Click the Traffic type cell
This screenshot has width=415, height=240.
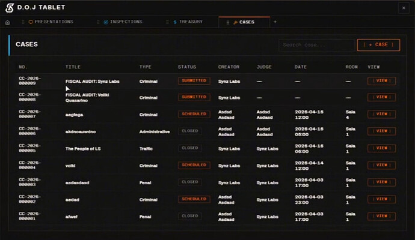point(146,149)
